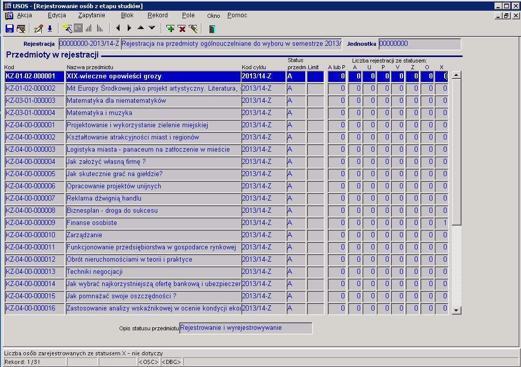
Task: Select 'Biznesplan - droga do sukcesu'
Action: [x=153, y=211]
